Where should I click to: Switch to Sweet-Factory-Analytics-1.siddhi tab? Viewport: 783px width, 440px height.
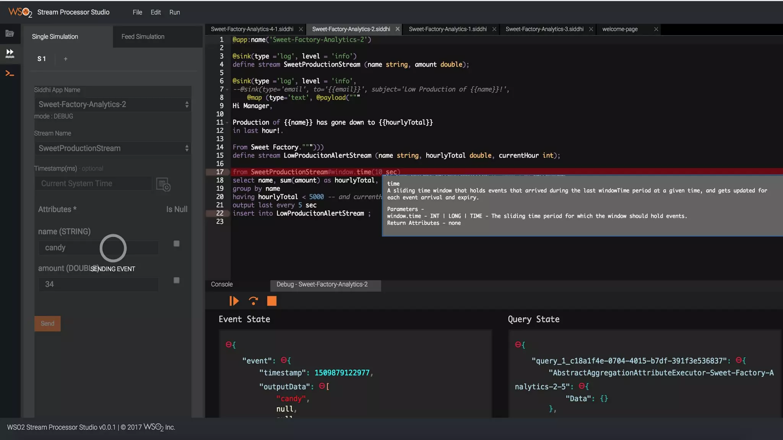pyautogui.click(x=447, y=29)
